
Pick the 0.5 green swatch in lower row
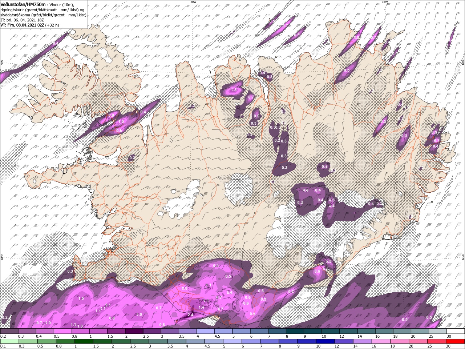pyautogui.click(x=46, y=341)
